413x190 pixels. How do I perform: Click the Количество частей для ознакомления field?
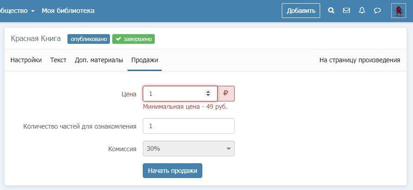click(x=188, y=126)
